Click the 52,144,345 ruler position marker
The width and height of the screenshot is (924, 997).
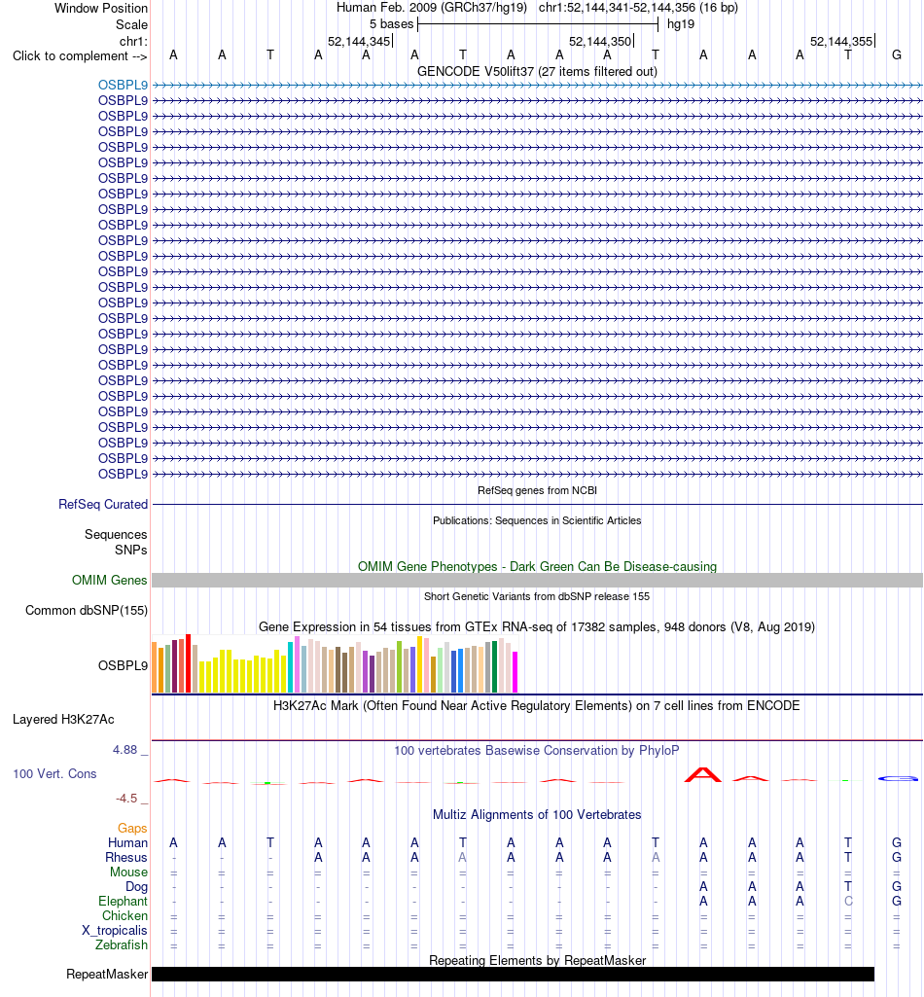[x=359, y=41]
